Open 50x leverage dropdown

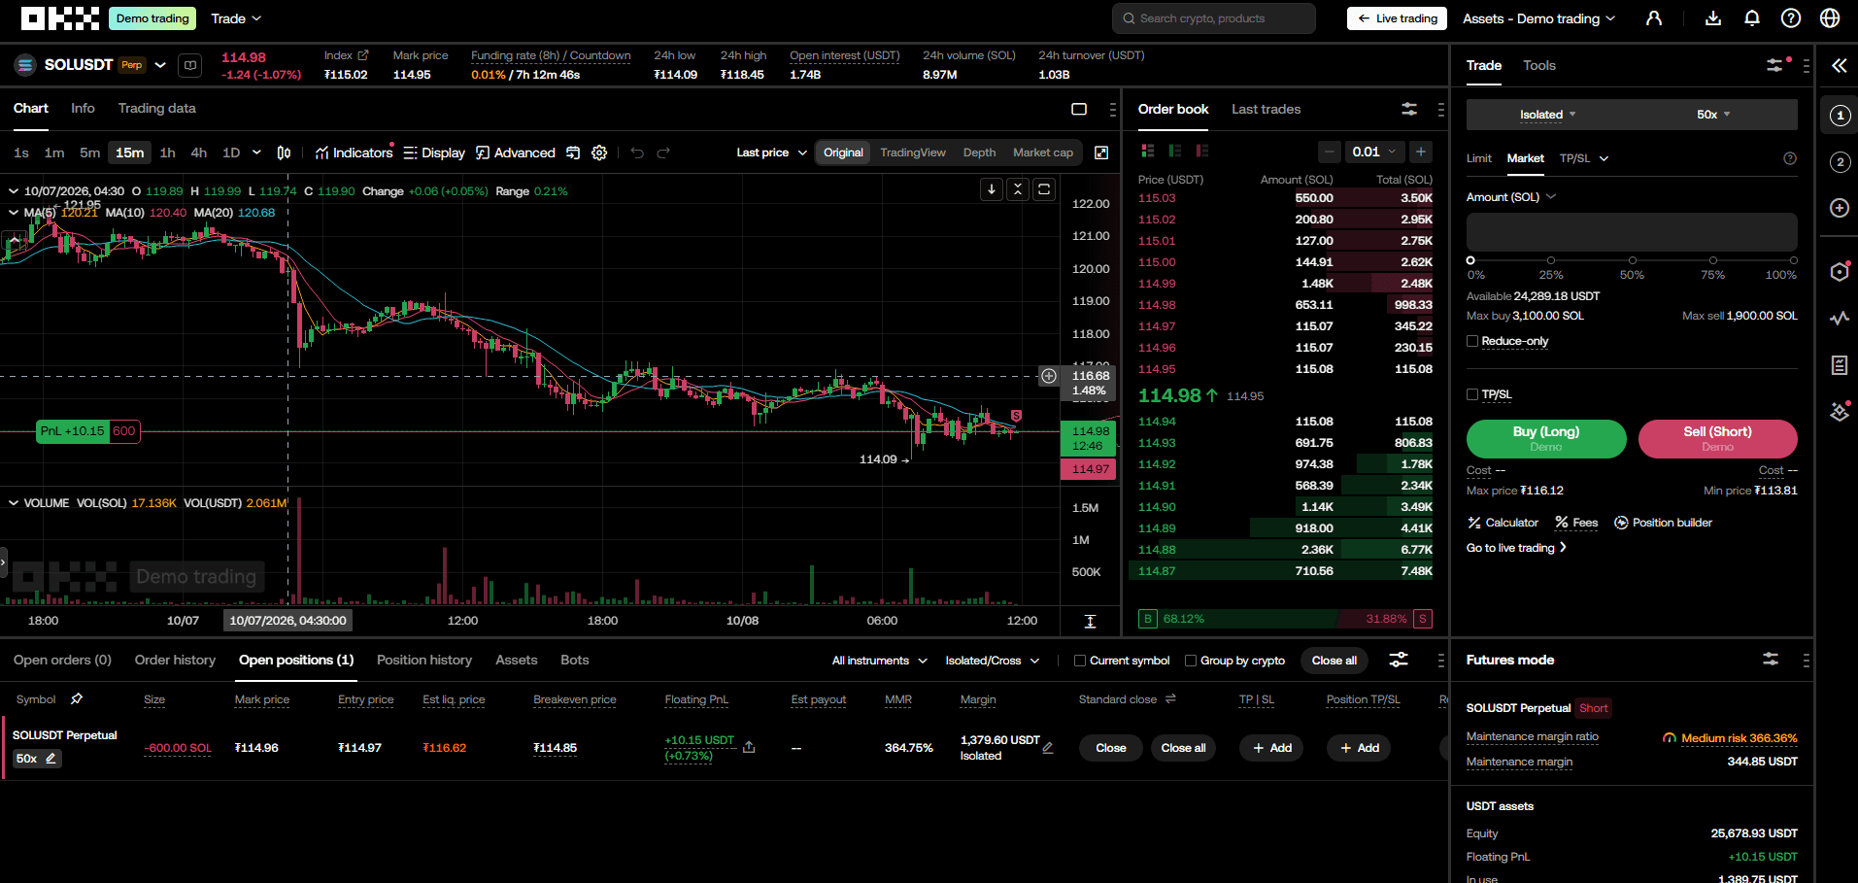tap(1714, 115)
